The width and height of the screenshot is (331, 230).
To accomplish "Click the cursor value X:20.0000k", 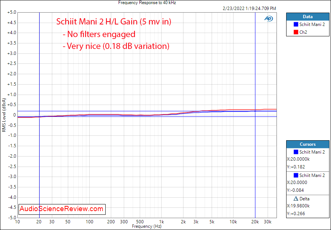I will (298, 159).
